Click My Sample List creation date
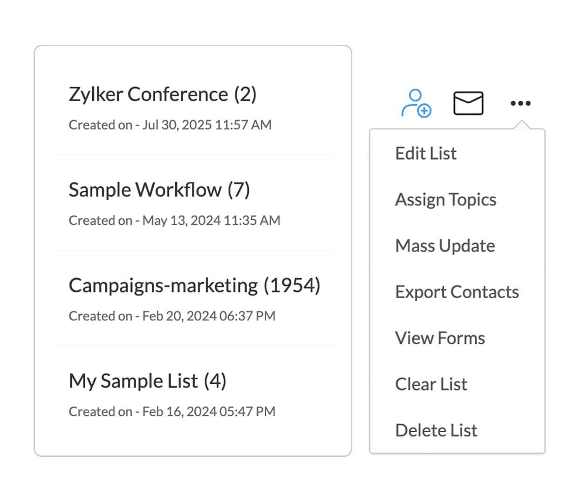583x496 pixels. point(172,411)
